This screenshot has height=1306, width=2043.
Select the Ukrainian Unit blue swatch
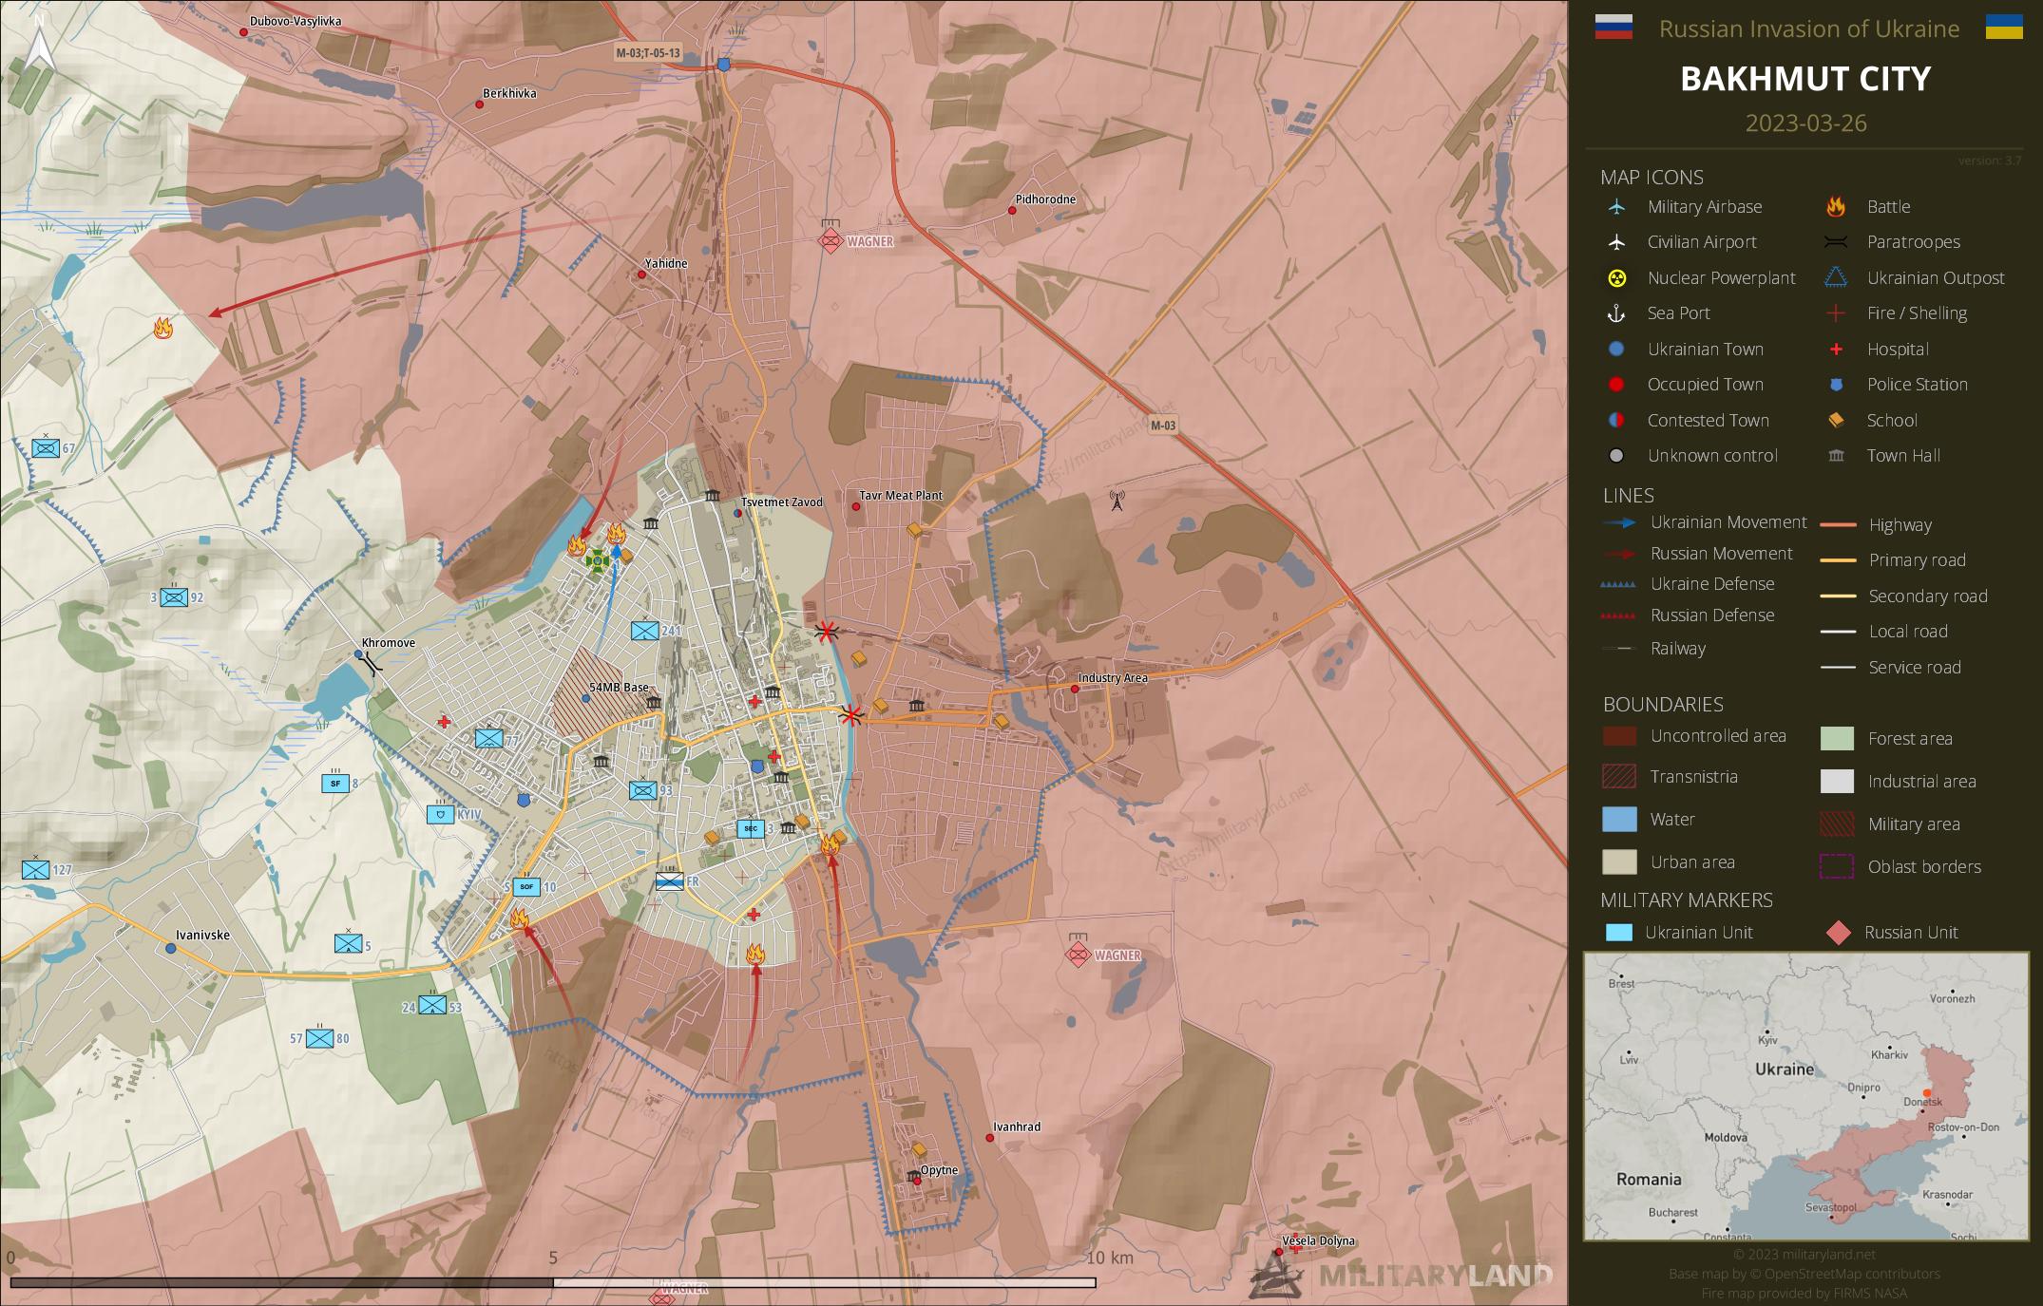[x=1619, y=933]
